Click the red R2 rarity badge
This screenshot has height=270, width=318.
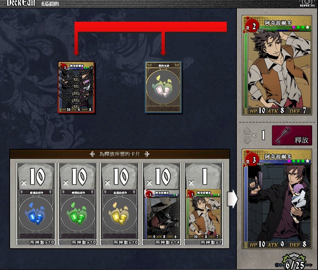251,26
